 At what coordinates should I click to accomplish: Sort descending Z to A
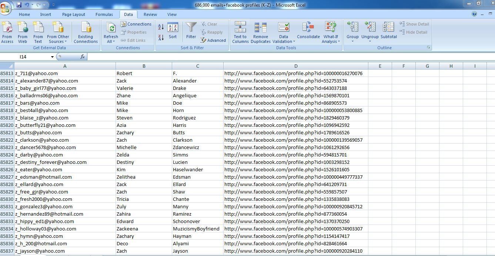click(x=161, y=37)
